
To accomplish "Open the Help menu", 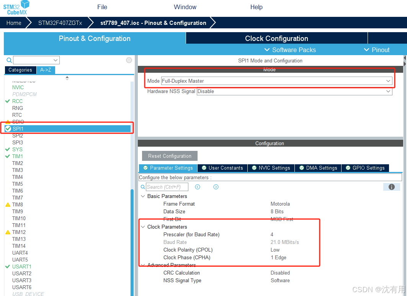I will coord(257,7).
